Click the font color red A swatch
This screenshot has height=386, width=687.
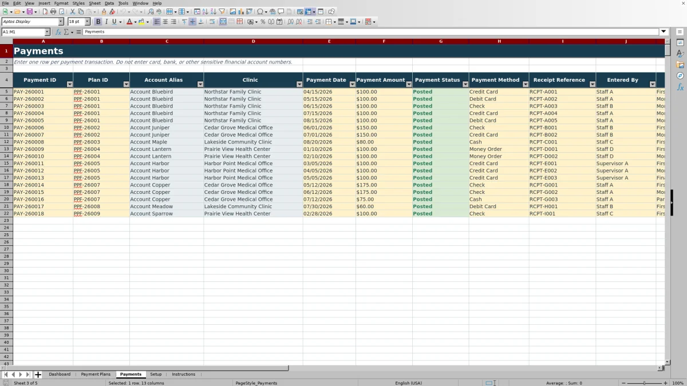click(129, 22)
